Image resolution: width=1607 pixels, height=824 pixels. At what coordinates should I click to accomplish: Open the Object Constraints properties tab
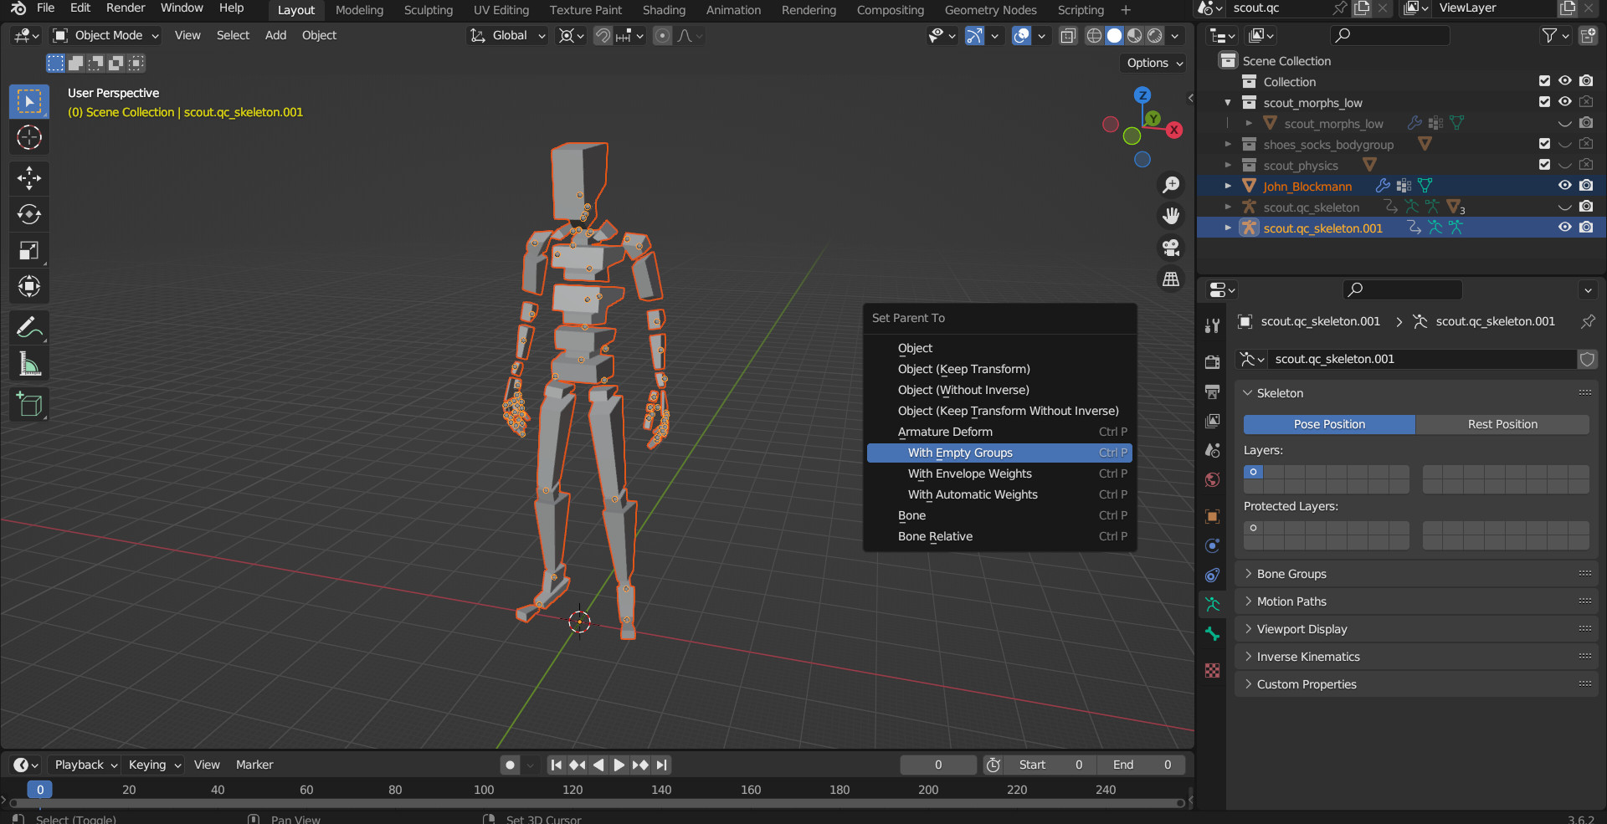[x=1212, y=575]
